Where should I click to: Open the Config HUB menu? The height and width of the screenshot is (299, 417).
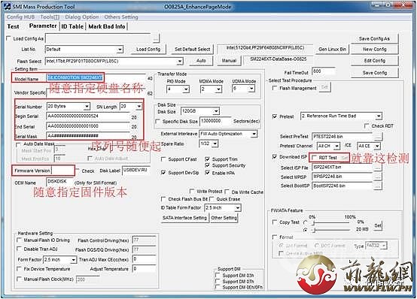[x=20, y=17]
